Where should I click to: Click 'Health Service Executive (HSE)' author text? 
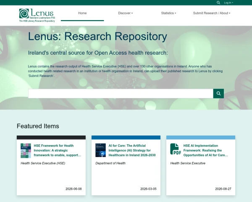point(43,163)
